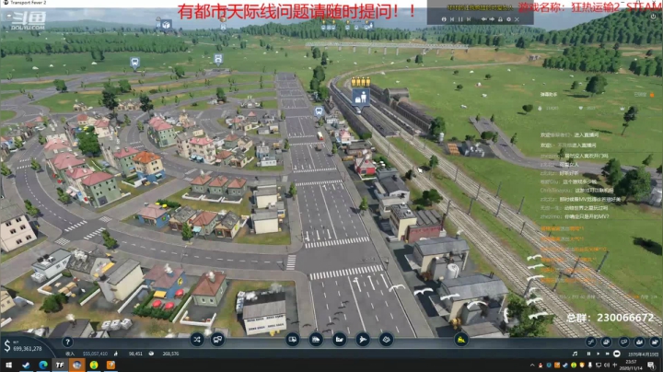The height and width of the screenshot is (372, 663).
Task: Show hidden system tray icons chevron
Action: pos(532,365)
